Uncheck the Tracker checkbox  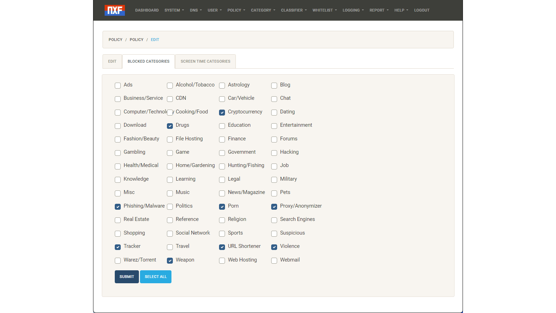(118, 247)
